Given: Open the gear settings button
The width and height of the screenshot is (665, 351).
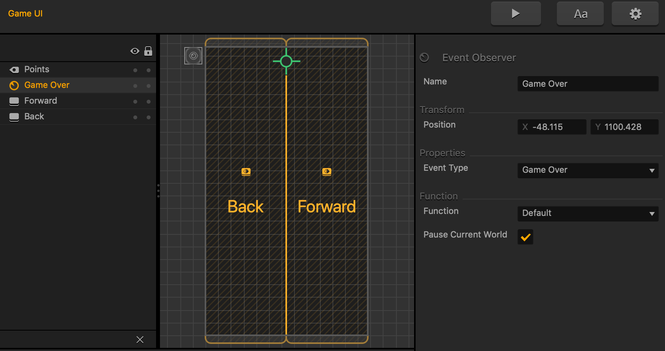Looking at the screenshot, I should click(x=635, y=13).
